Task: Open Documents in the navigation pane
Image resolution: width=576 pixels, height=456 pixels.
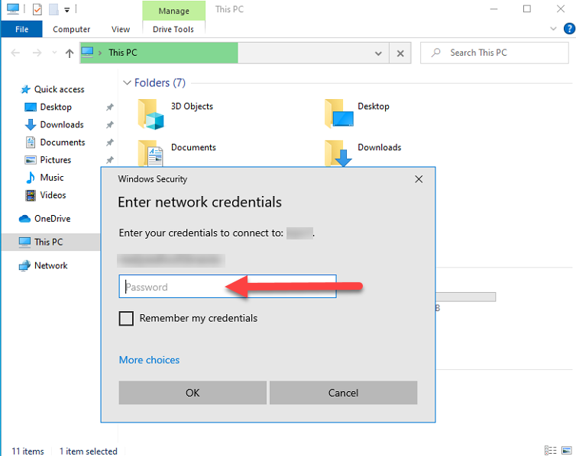Action: click(x=63, y=143)
